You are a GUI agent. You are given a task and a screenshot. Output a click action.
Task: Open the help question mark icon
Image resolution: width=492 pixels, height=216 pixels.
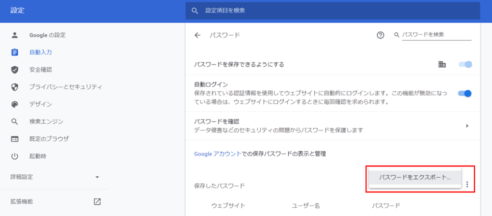point(381,36)
